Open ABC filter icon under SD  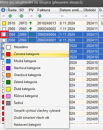point(21,16)
